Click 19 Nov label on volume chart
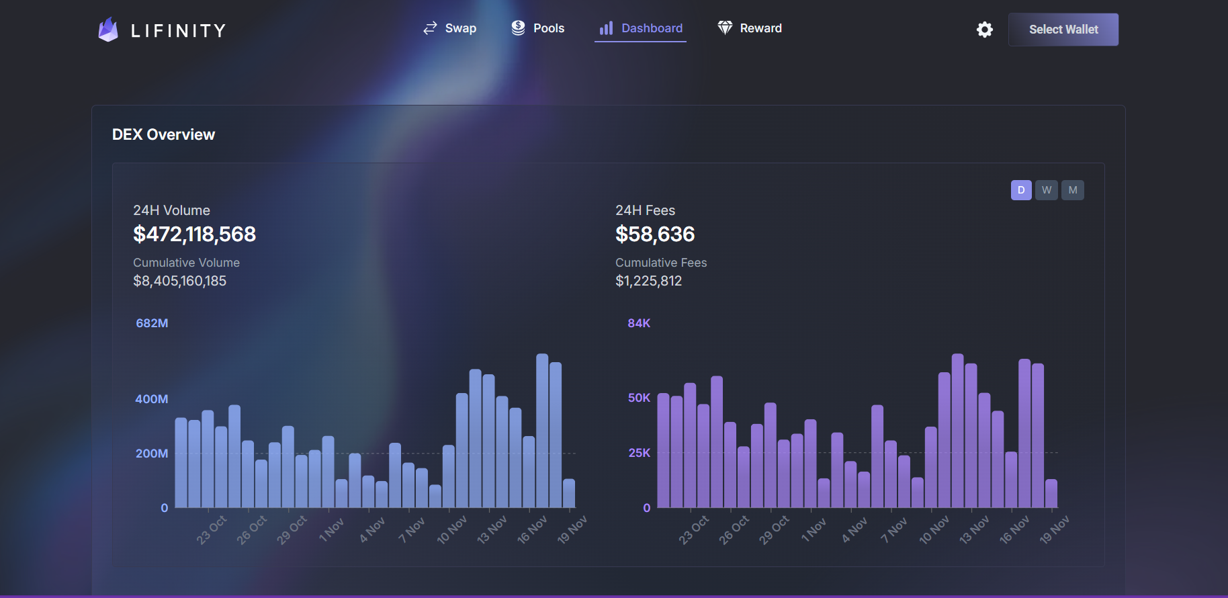1228x598 pixels. coord(572,529)
